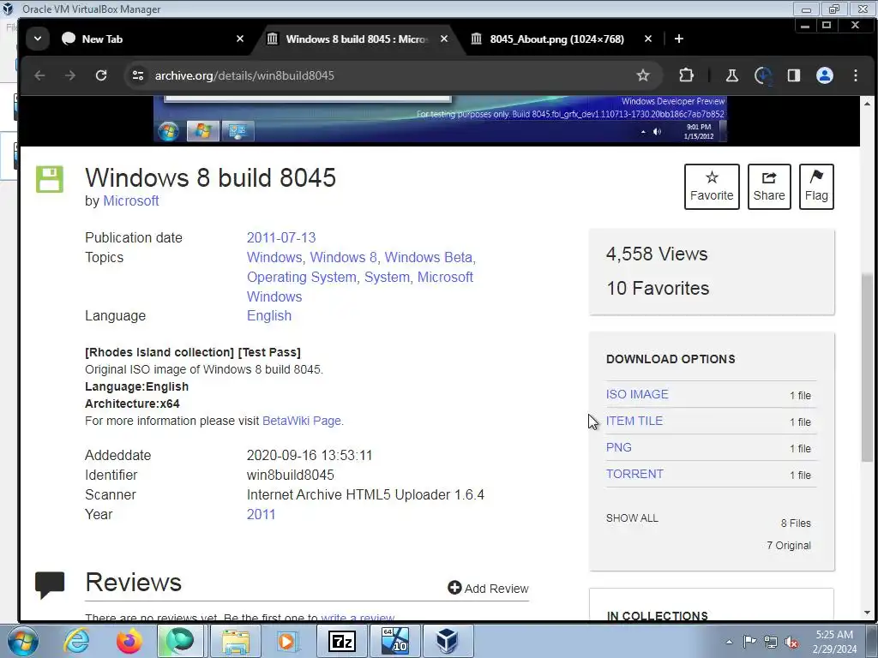Download the ISO IMAGE file

[x=637, y=394]
